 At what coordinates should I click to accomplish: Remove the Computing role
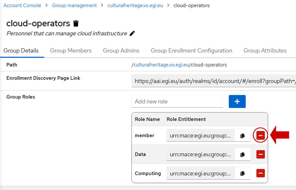pyautogui.click(x=261, y=173)
